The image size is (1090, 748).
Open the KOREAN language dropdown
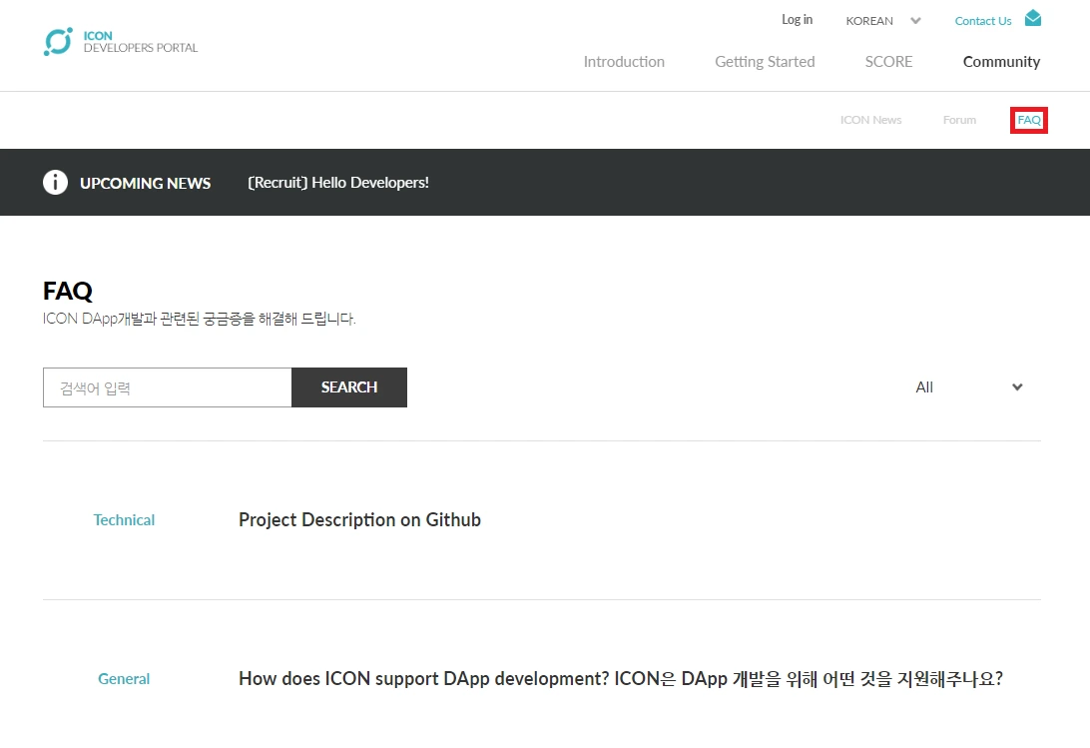883,21
